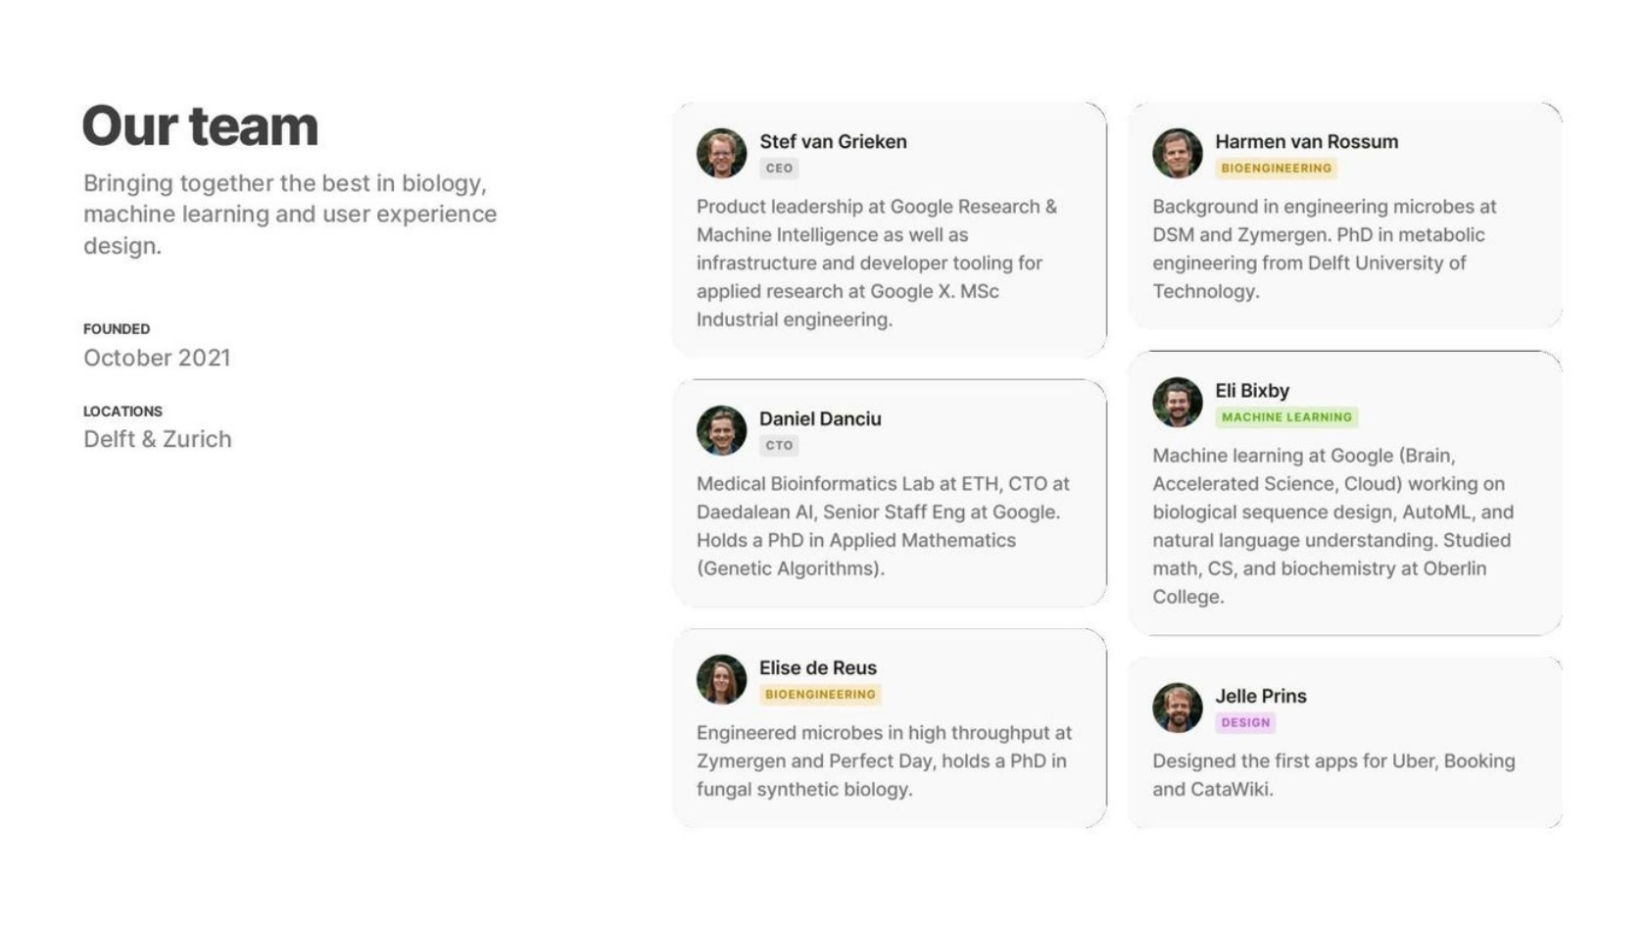Click the CEO badge
The image size is (1646, 927).
[779, 169]
